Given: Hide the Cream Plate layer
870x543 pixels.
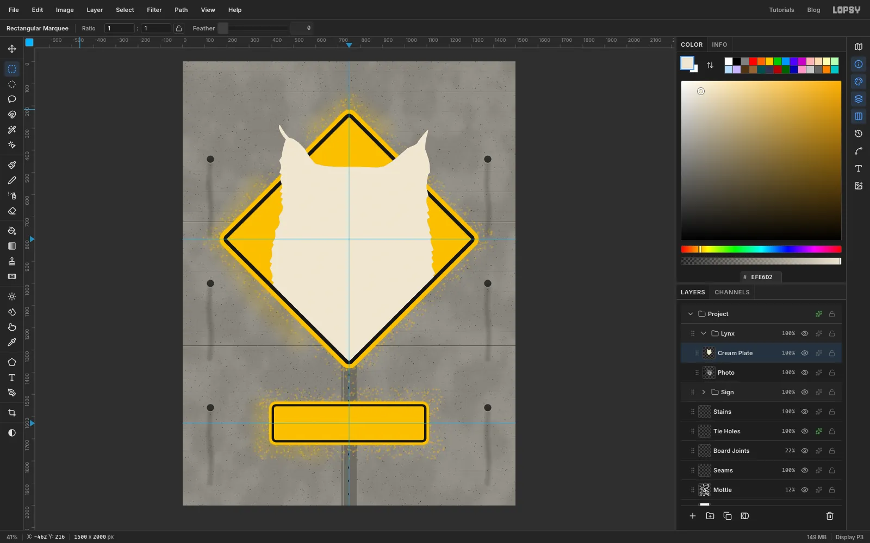Looking at the screenshot, I should click(x=805, y=353).
